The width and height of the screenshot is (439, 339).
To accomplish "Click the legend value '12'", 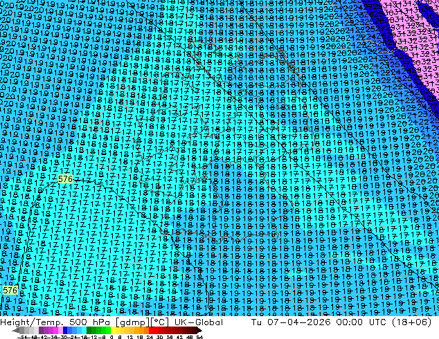I will tap(129, 337).
